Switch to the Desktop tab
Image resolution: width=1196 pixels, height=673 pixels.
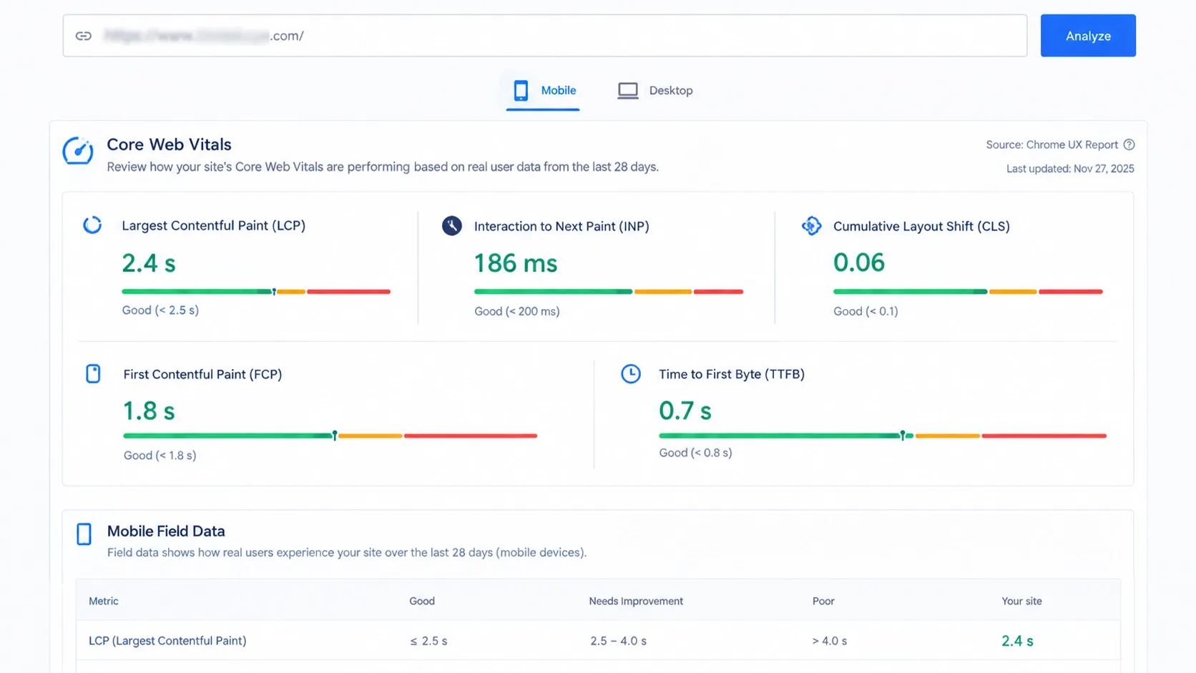pyautogui.click(x=655, y=91)
